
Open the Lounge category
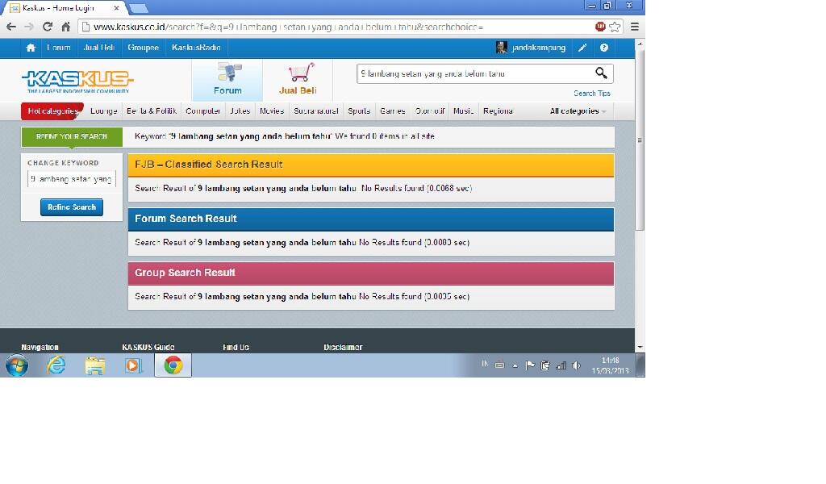103,111
